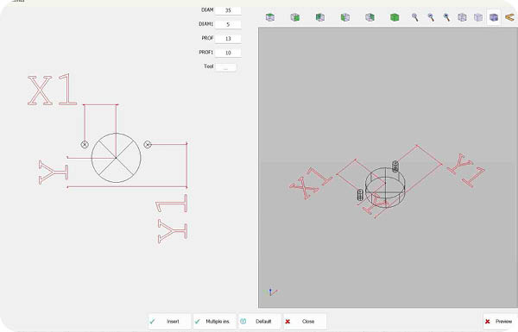Pick the fifth cube view icon

point(370,17)
